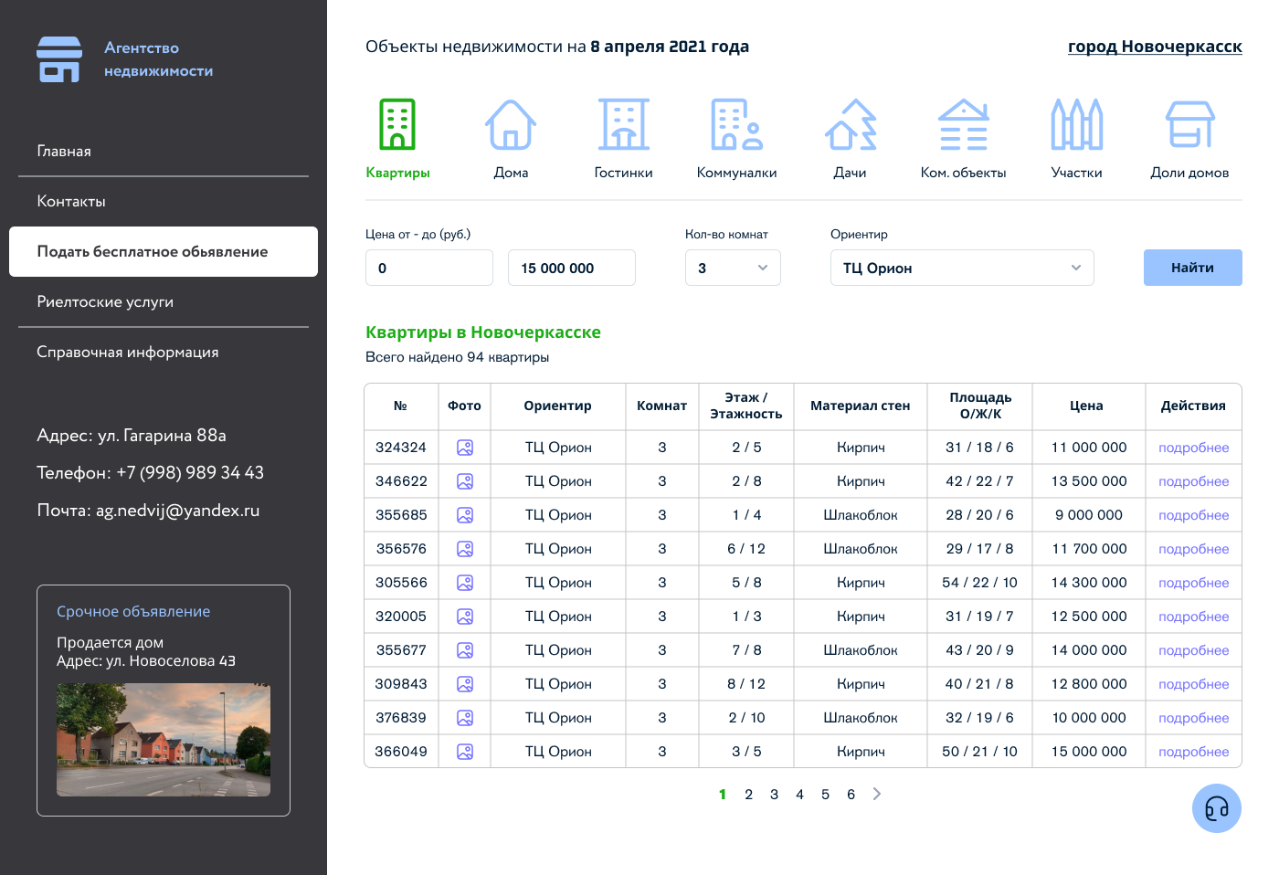Go to next page with pagination arrow
This screenshot has height=875, width=1279.
tap(877, 794)
